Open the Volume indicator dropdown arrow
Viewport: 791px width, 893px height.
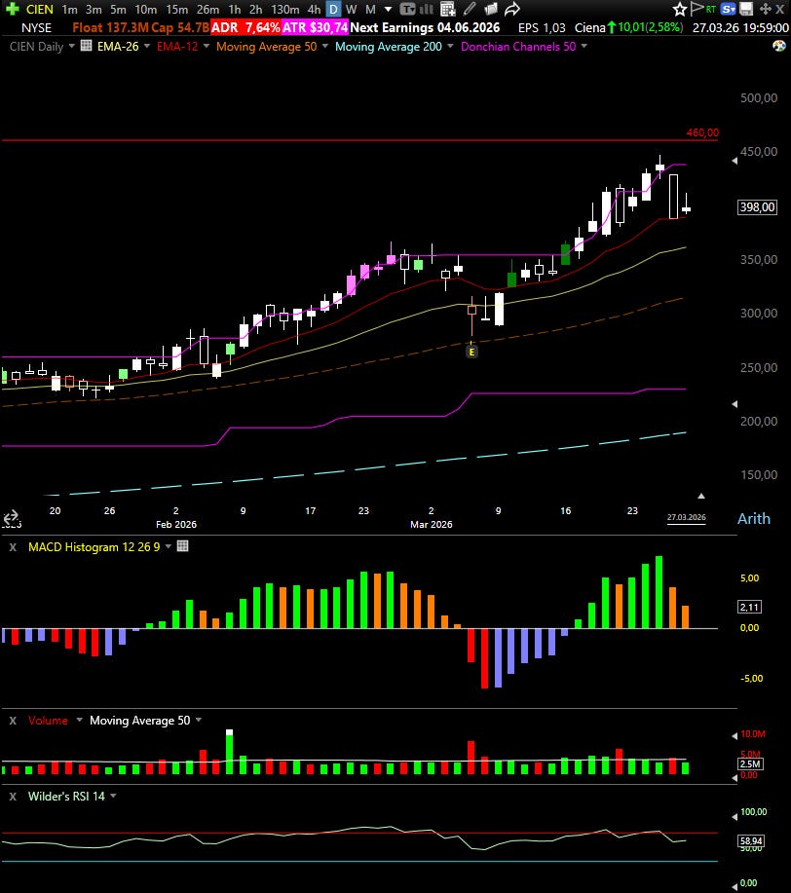tap(79, 720)
